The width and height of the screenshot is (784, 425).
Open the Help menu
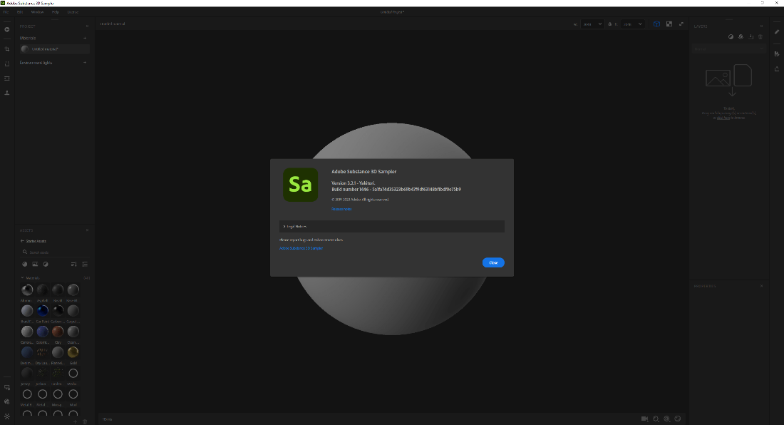pyautogui.click(x=56, y=12)
